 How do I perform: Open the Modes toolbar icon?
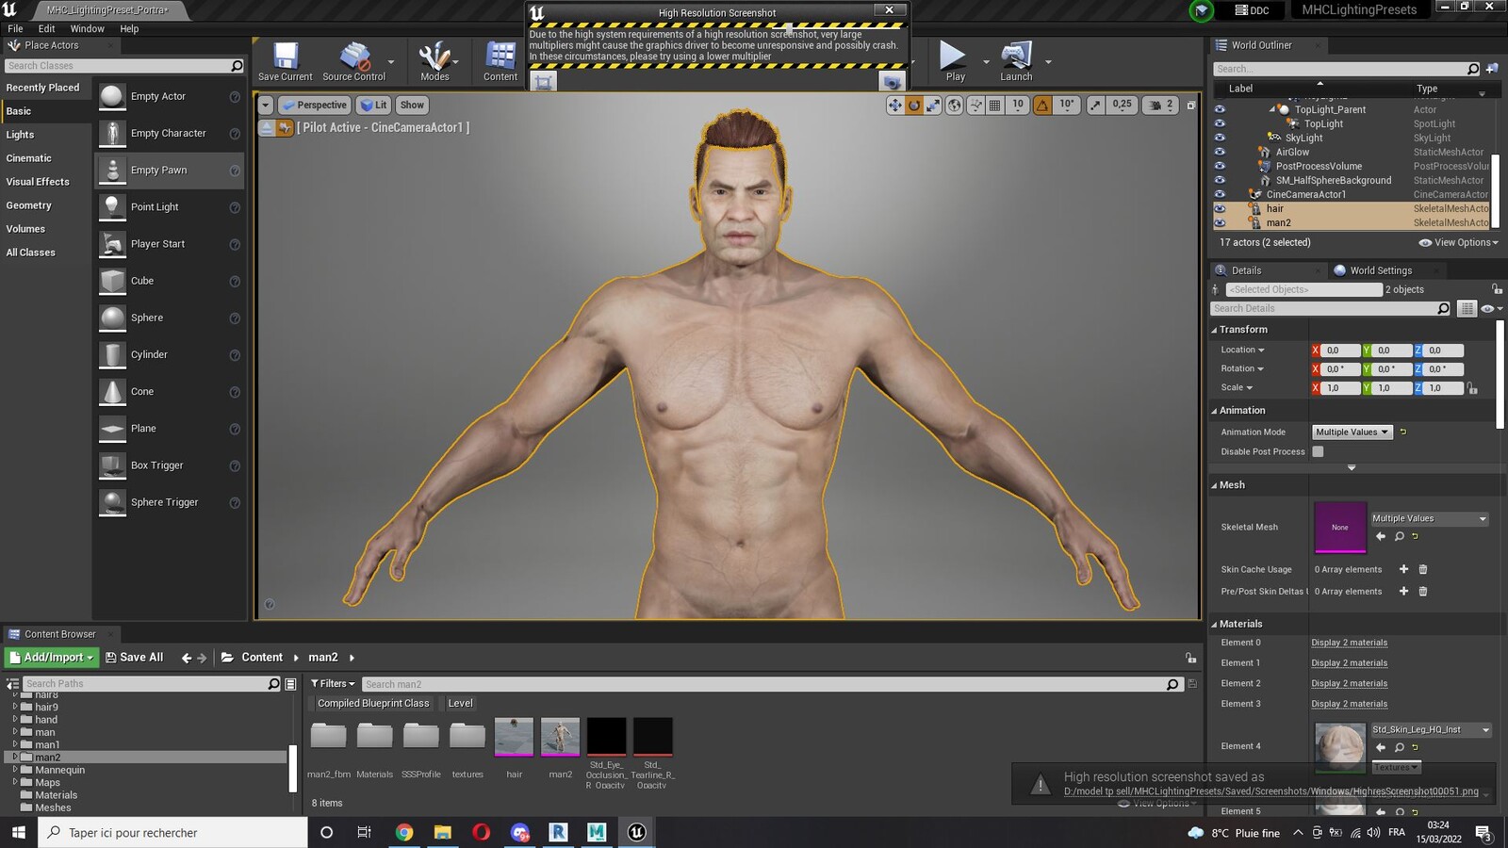pyautogui.click(x=434, y=62)
